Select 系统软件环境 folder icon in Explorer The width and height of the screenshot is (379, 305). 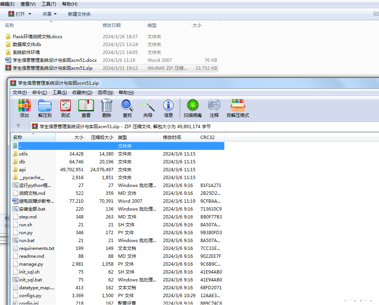[8, 52]
